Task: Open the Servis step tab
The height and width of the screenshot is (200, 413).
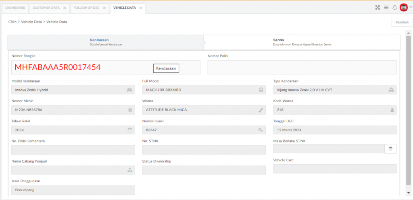Action: [x=302, y=42]
